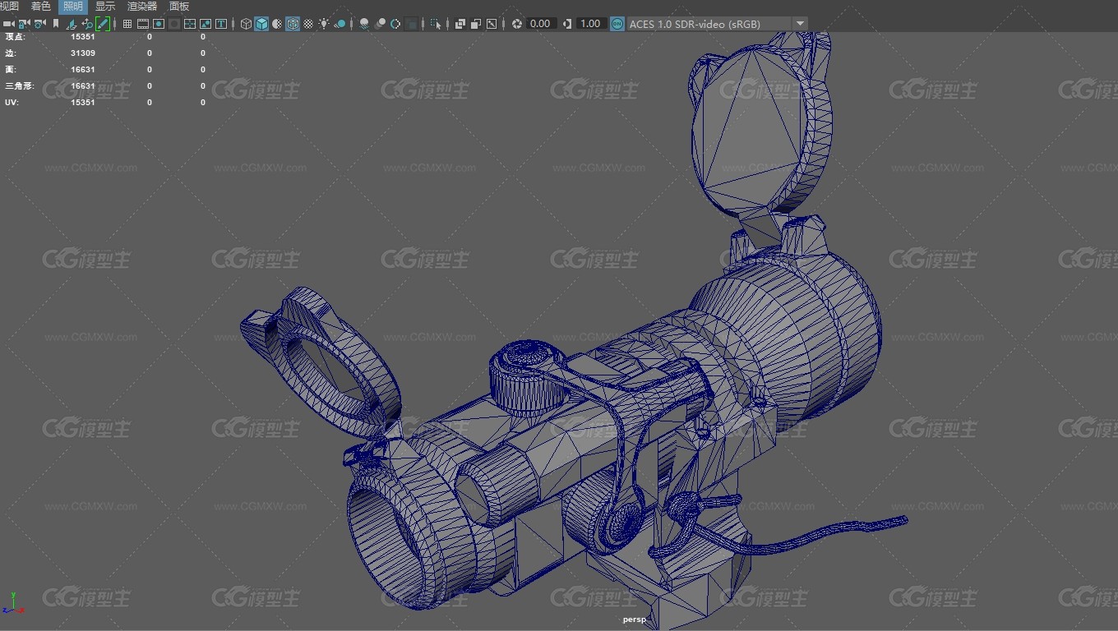This screenshot has width=1118, height=631.
Task: Toggle the Gate Mask icon
Action: point(174,24)
